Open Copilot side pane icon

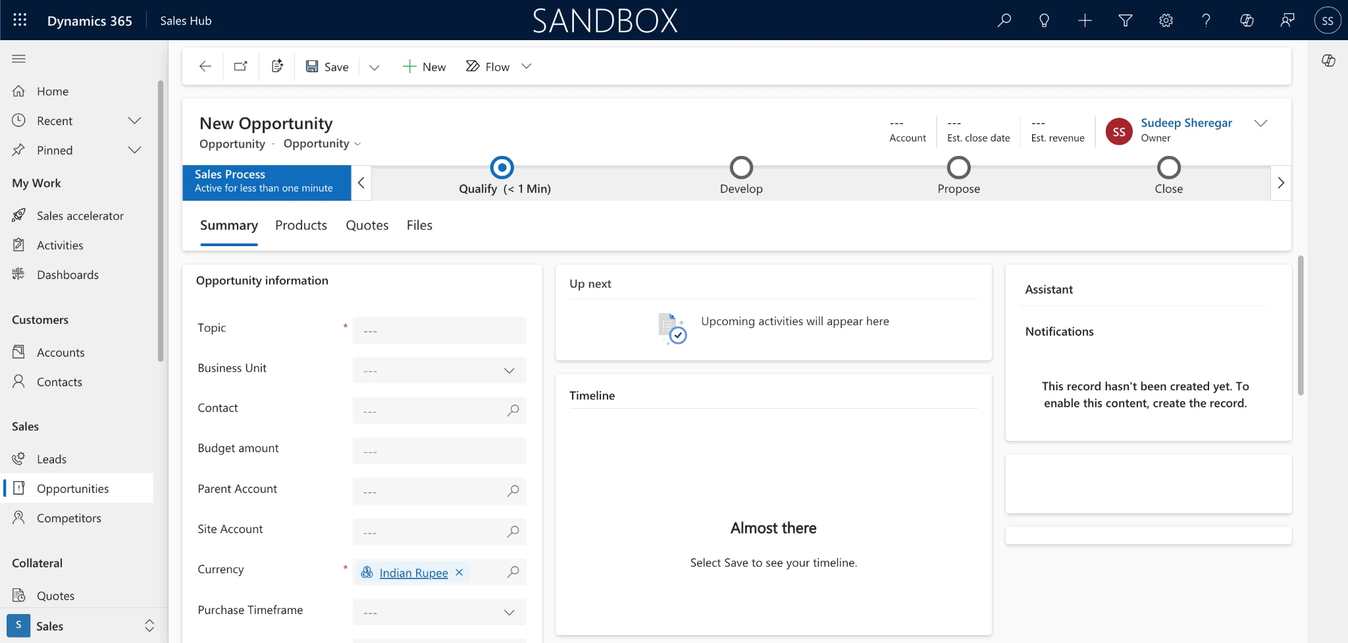1328,61
